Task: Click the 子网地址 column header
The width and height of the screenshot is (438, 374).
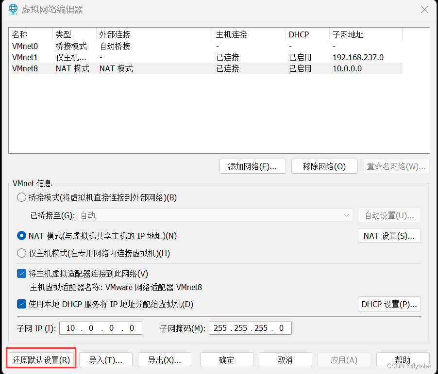Action: coord(366,34)
